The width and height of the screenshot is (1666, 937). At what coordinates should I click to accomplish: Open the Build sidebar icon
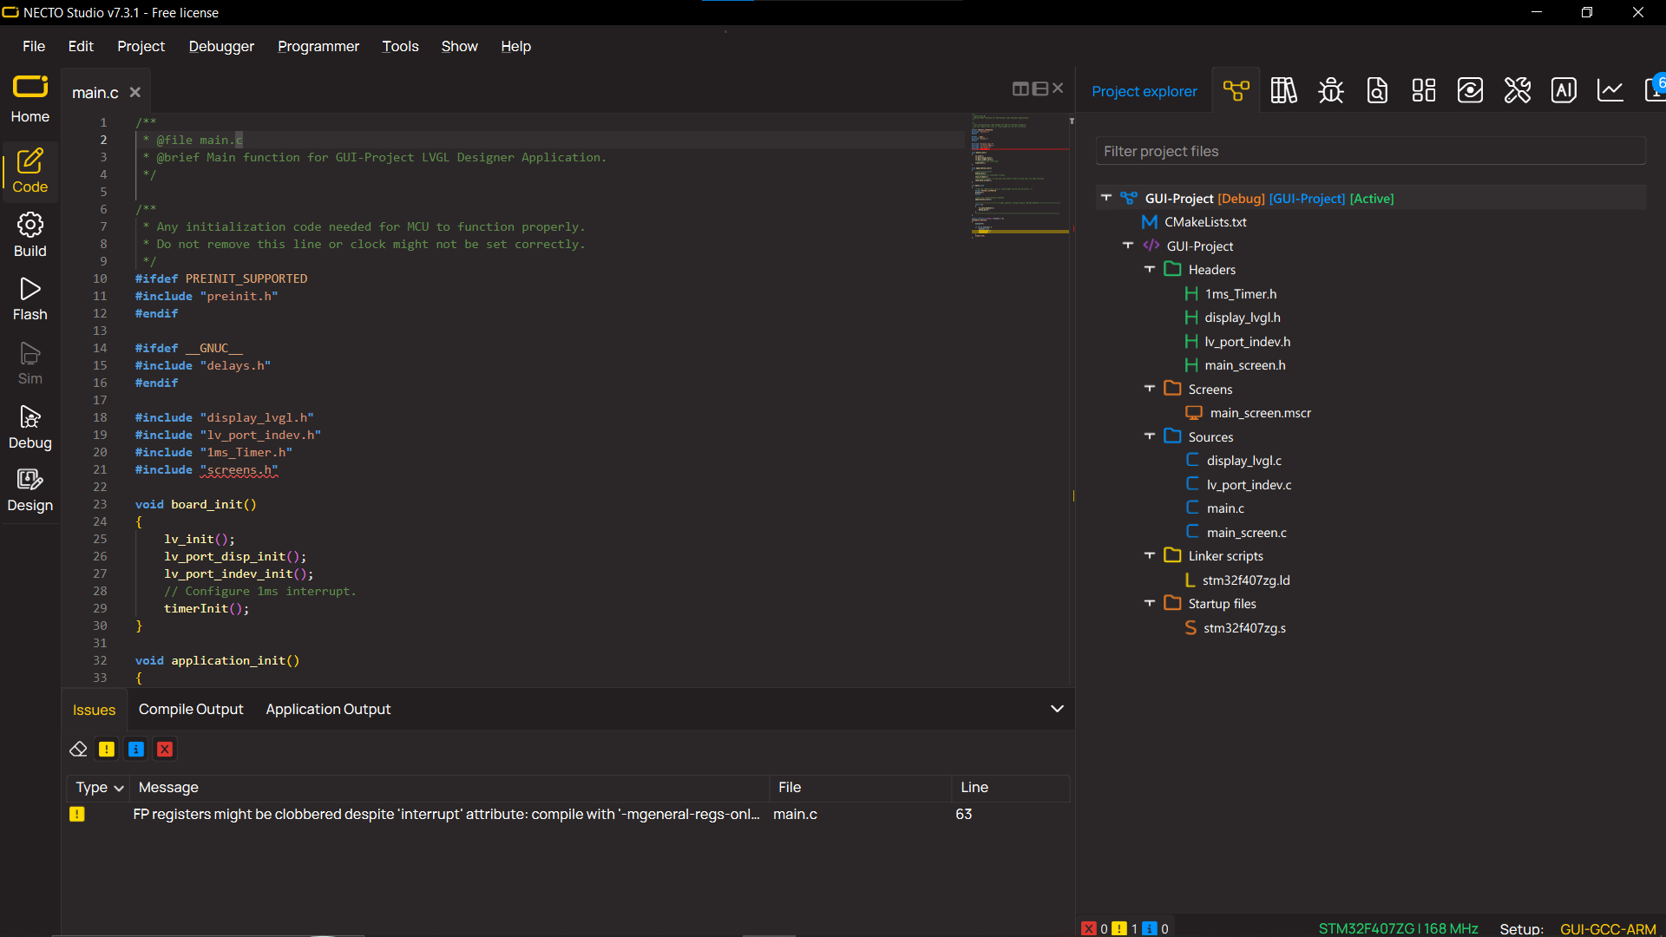[x=30, y=235]
